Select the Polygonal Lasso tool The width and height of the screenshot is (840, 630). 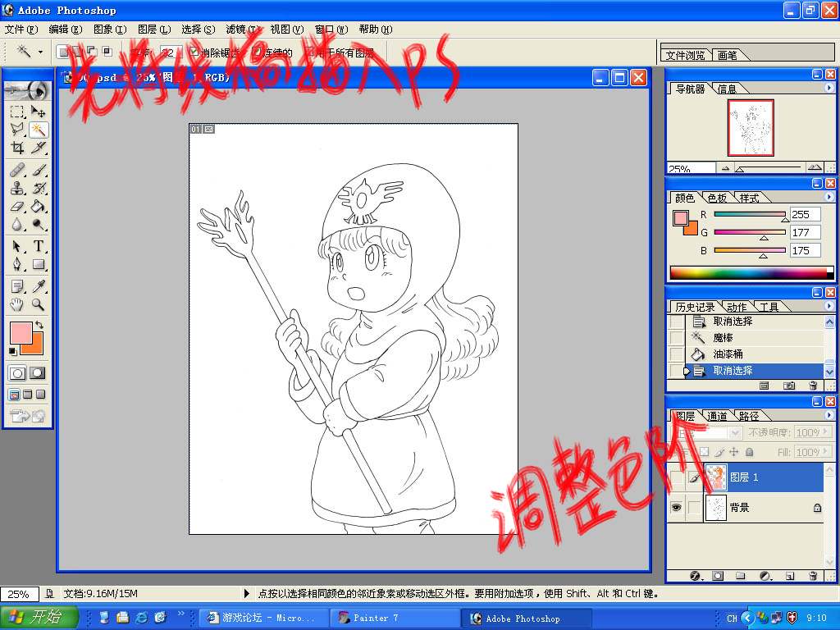(17, 130)
